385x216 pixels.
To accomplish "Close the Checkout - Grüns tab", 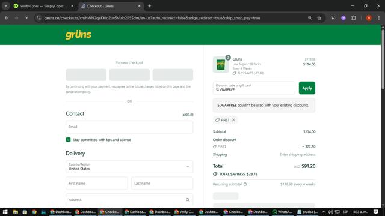I will pos(139,6).
